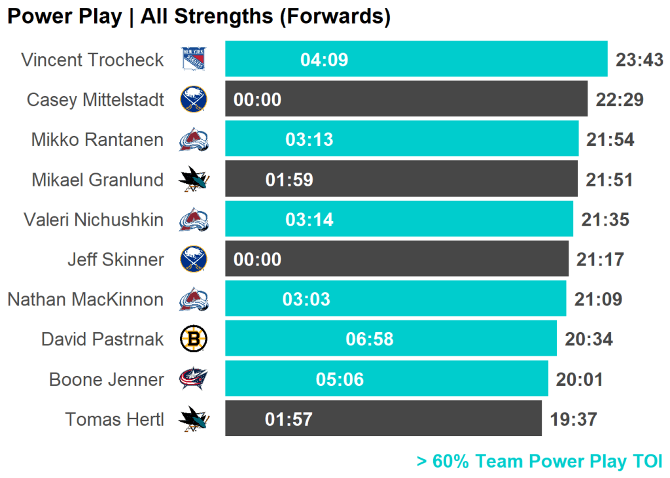Click David Pastrnak's teal 06:58 bar
670x478 pixels.
pos(391,339)
